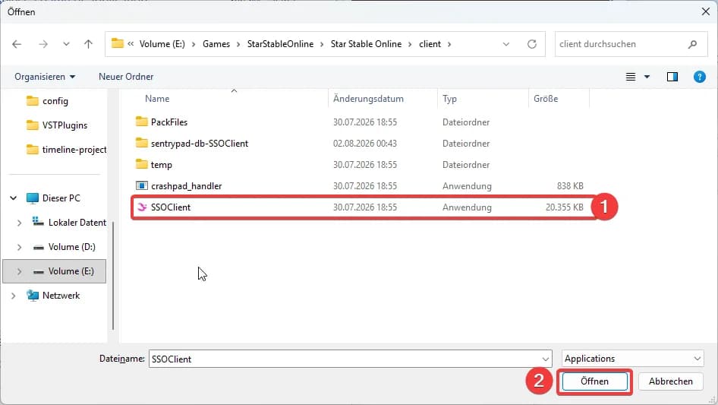Expand Lokaler Datenträger in the tree
This screenshot has height=405, width=718.
tap(19, 223)
